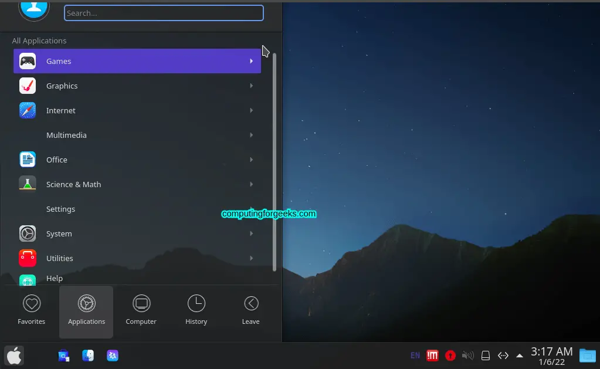Open the Internet category
Image resolution: width=600 pixels, height=369 pixels.
coord(137,110)
